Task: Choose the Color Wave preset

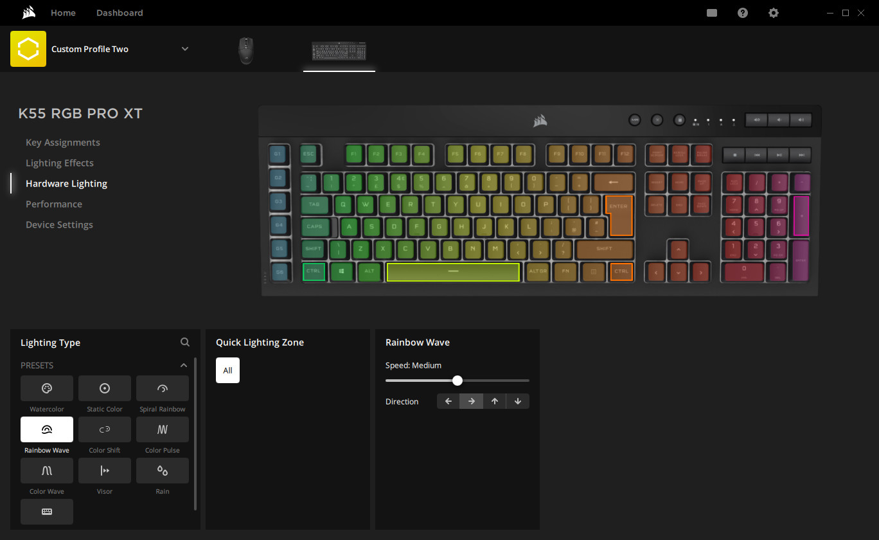Action: [x=47, y=471]
